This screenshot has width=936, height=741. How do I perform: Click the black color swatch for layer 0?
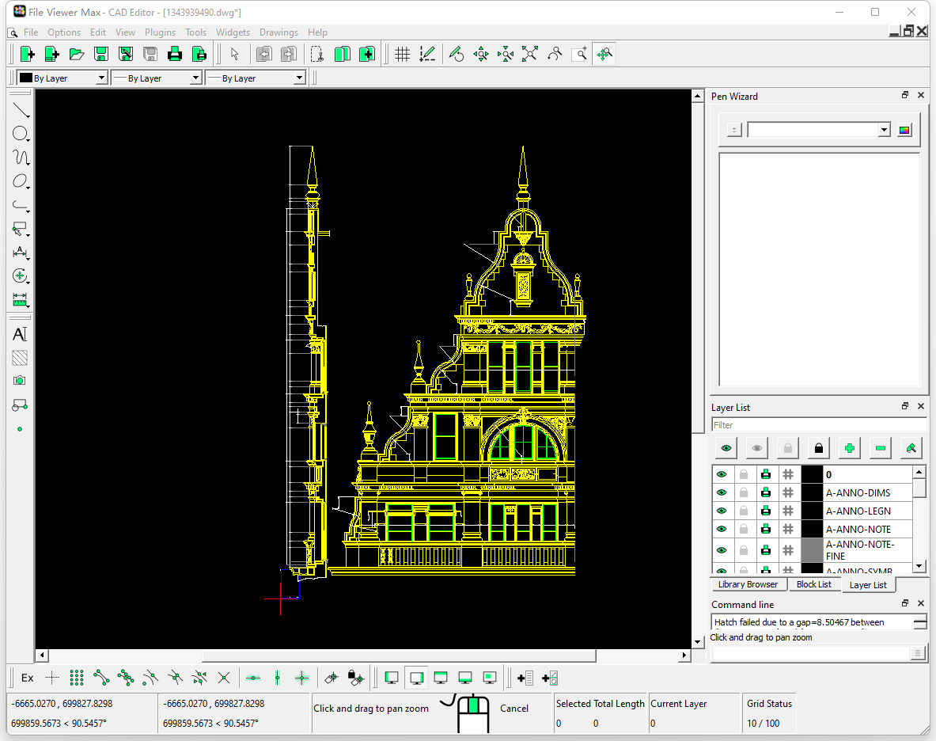813,473
